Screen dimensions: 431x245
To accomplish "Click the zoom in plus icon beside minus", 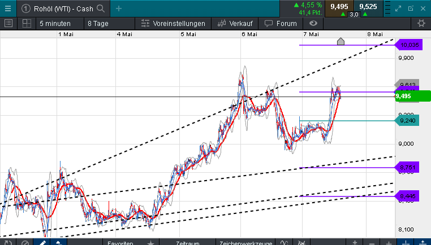I will coord(389,243).
